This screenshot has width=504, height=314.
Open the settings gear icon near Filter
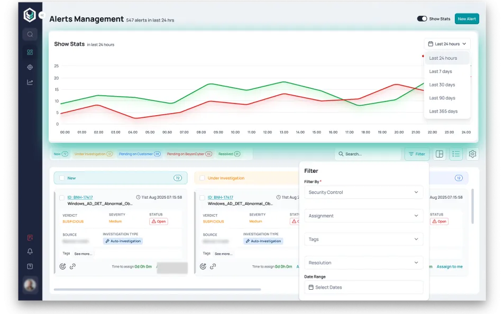(472, 154)
